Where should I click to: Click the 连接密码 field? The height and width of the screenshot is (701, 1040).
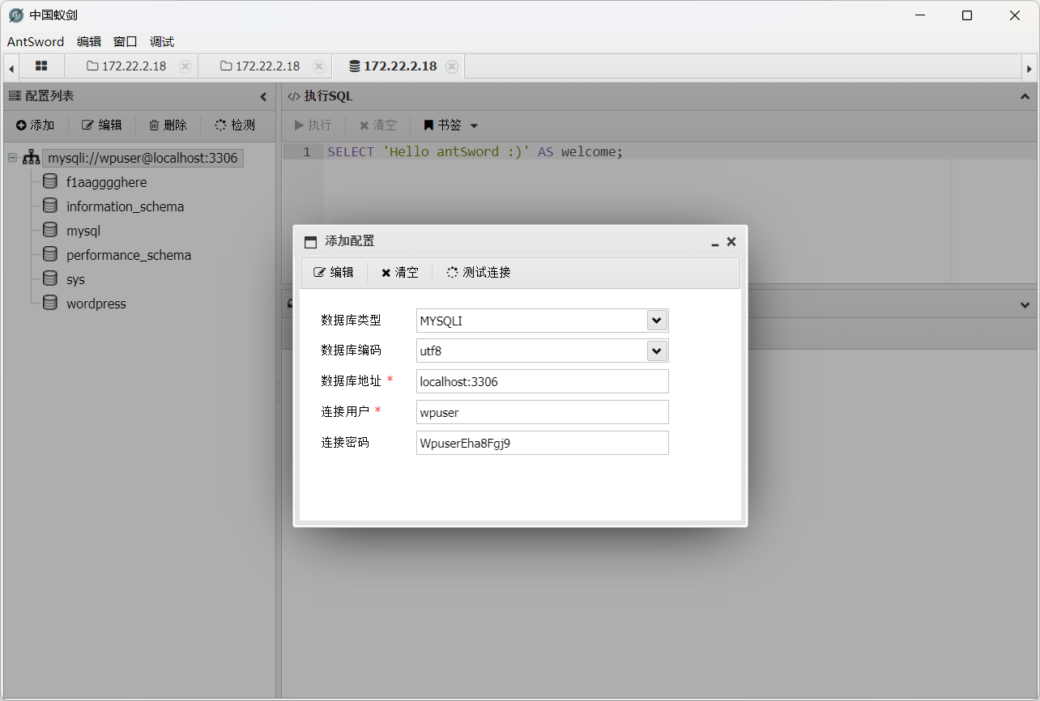(x=543, y=443)
